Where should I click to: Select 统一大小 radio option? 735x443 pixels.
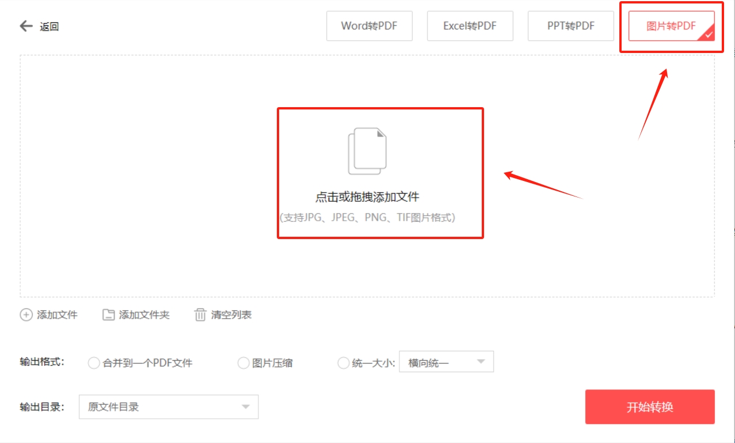click(343, 363)
